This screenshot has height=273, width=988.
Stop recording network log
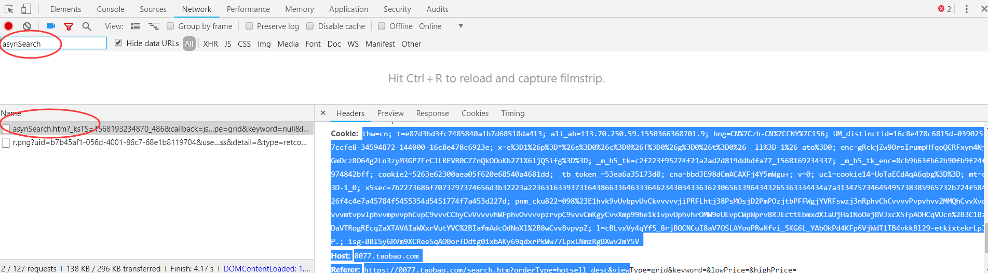(x=8, y=26)
